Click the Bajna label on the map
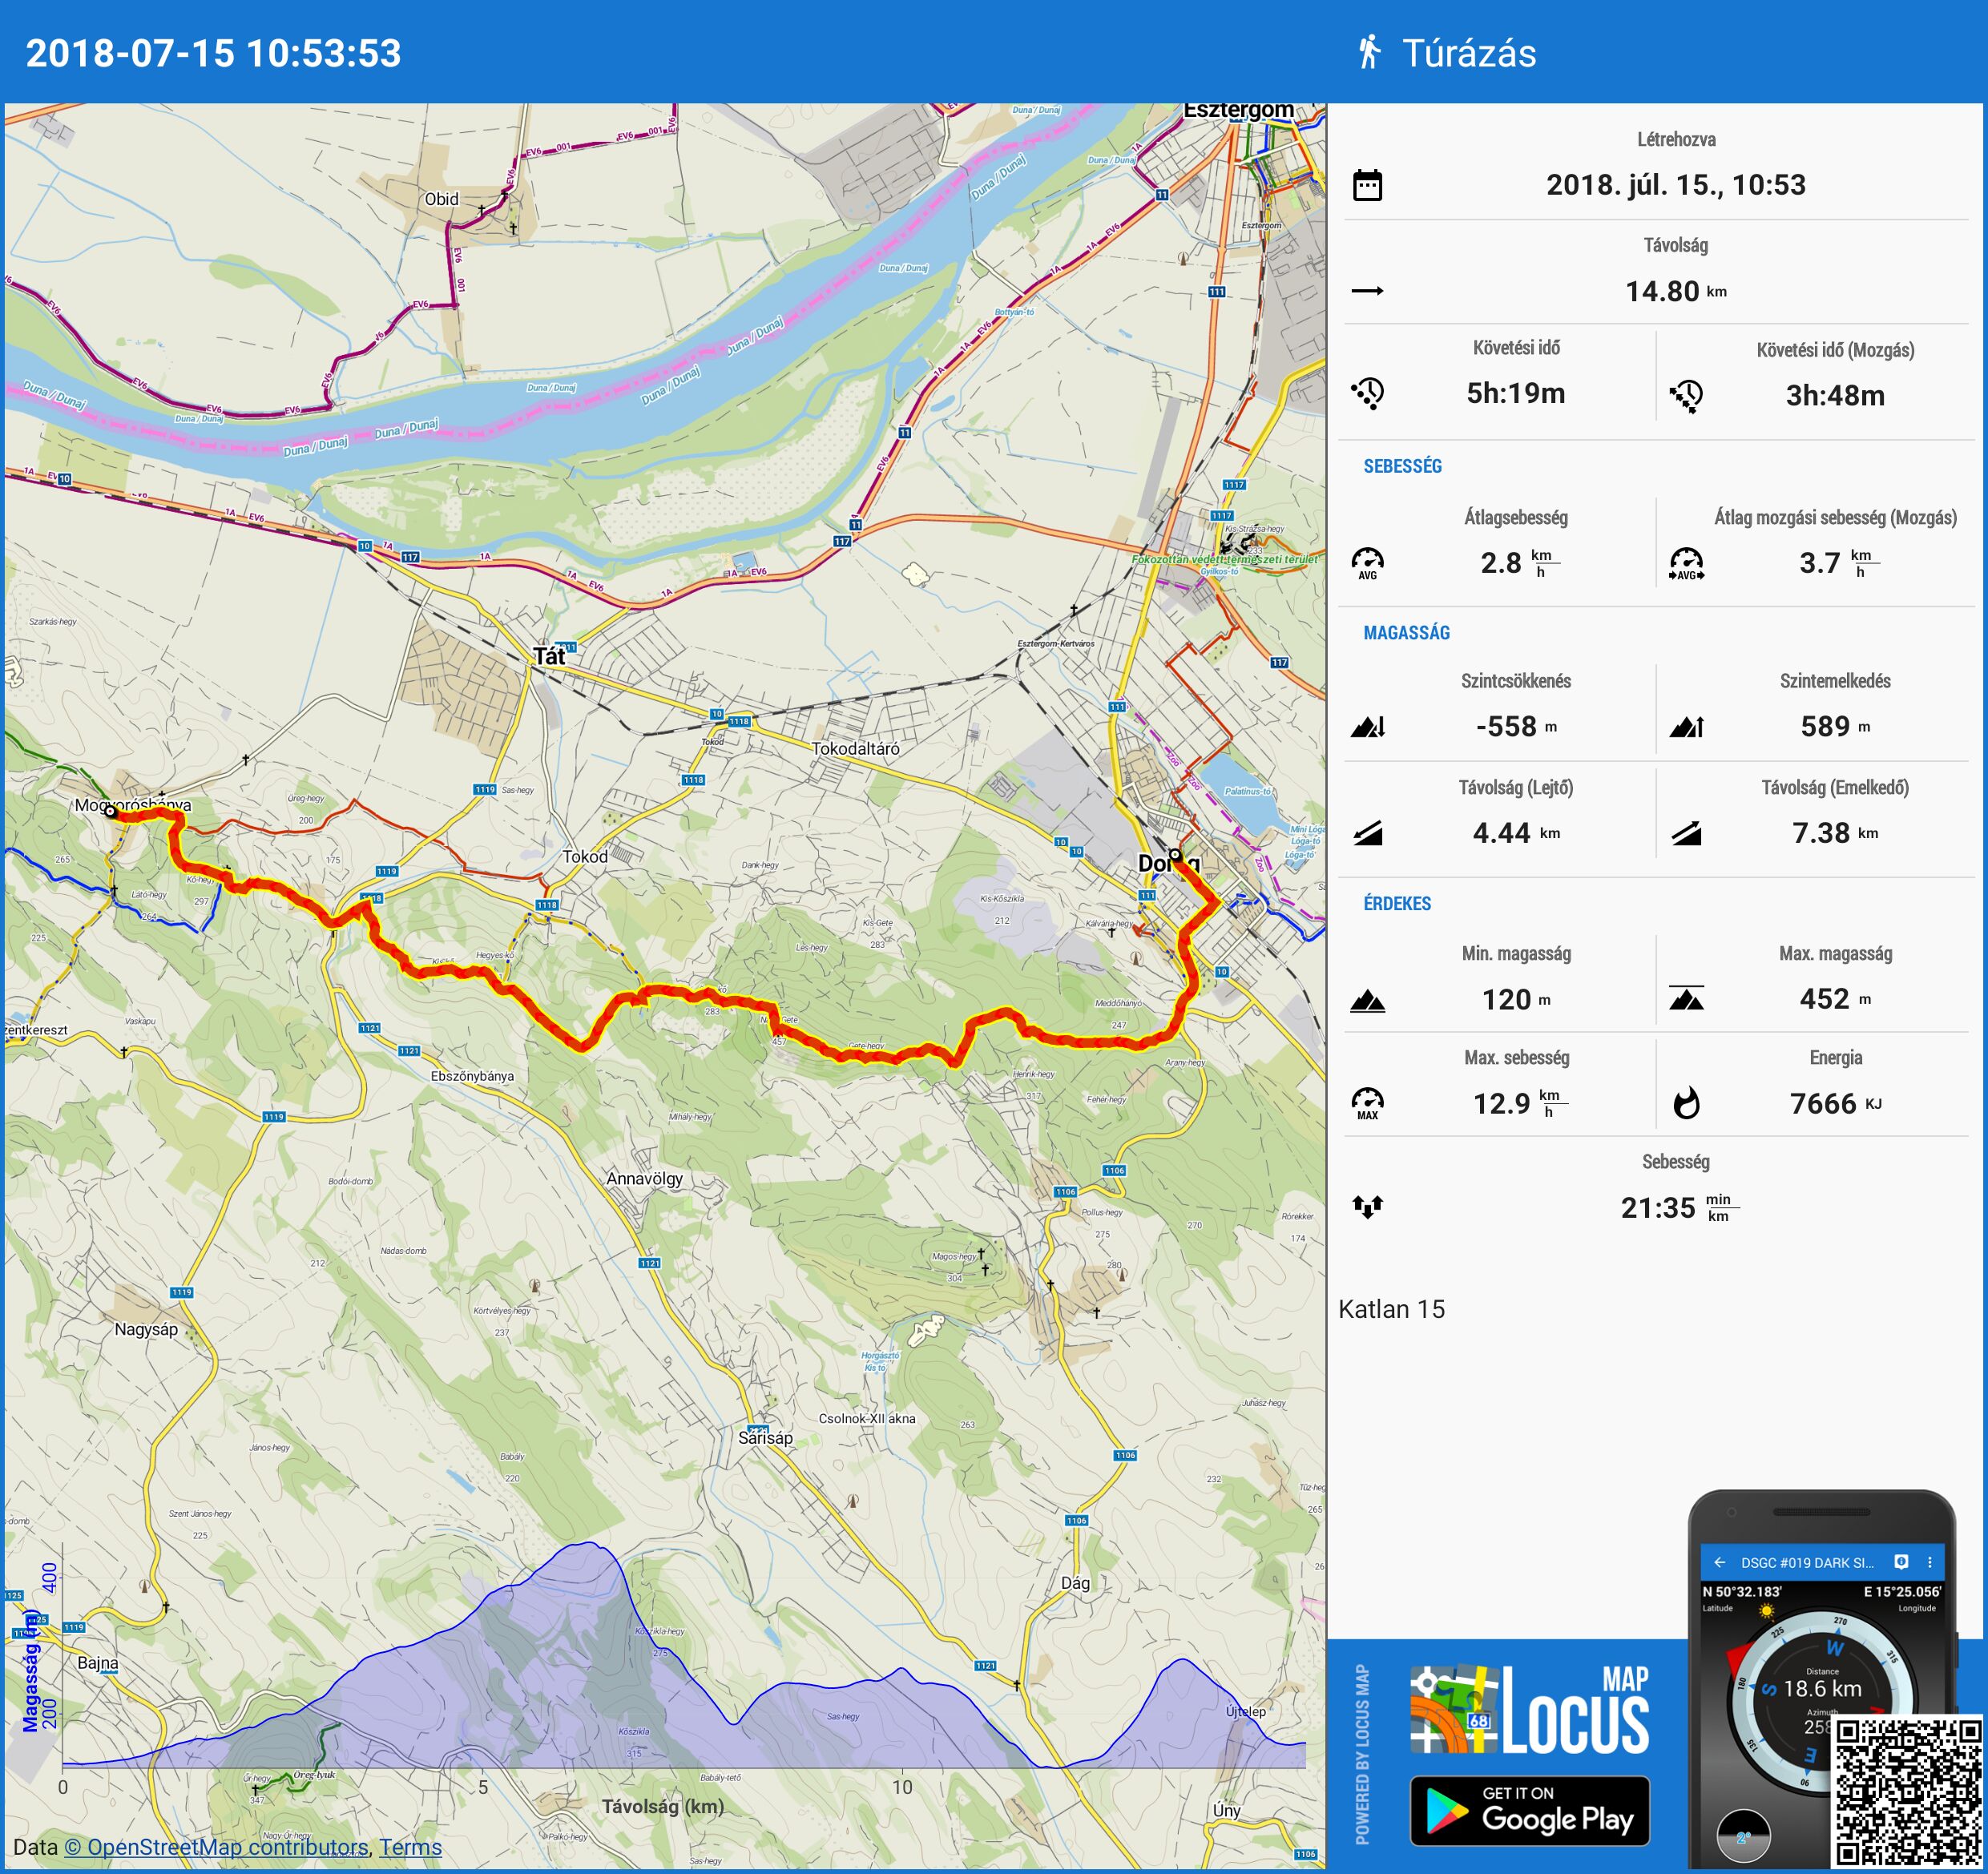Viewport: 1988px width, 1874px height. click(x=98, y=1663)
